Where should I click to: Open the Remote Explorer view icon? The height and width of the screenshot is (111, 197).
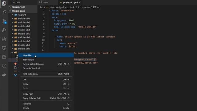click(4, 48)
